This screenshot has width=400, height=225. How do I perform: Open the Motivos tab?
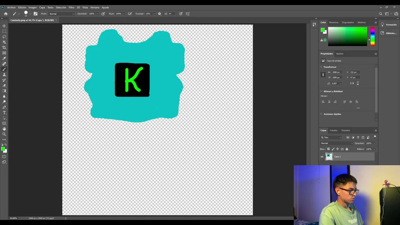point(362,22)
